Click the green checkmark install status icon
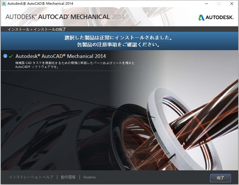Viewport: 239px width, 185px height. pos(11,56)
